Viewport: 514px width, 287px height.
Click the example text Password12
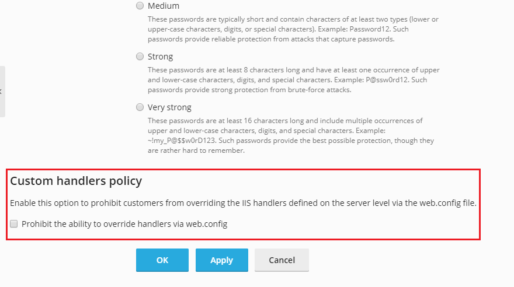369,29
